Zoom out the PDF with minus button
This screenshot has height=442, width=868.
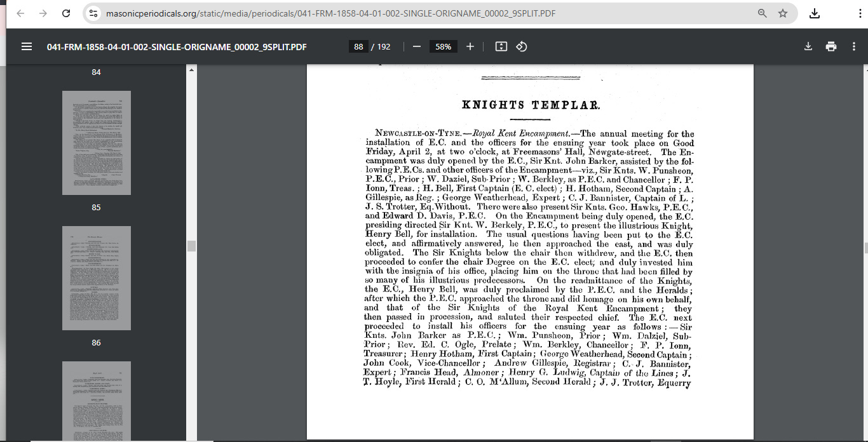[417, 46]
